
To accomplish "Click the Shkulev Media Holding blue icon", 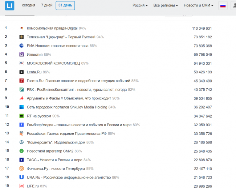I will coord(21,107).
